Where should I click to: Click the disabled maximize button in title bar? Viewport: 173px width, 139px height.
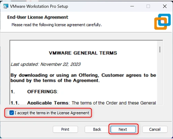point(148,6)
